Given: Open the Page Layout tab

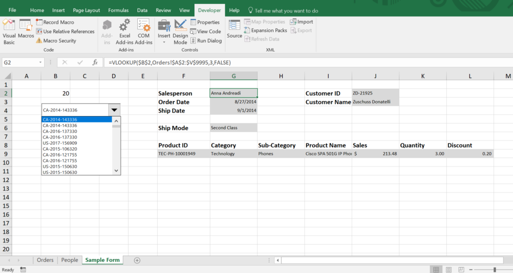Looking at the screenshot, I should [x=86, y=10].
